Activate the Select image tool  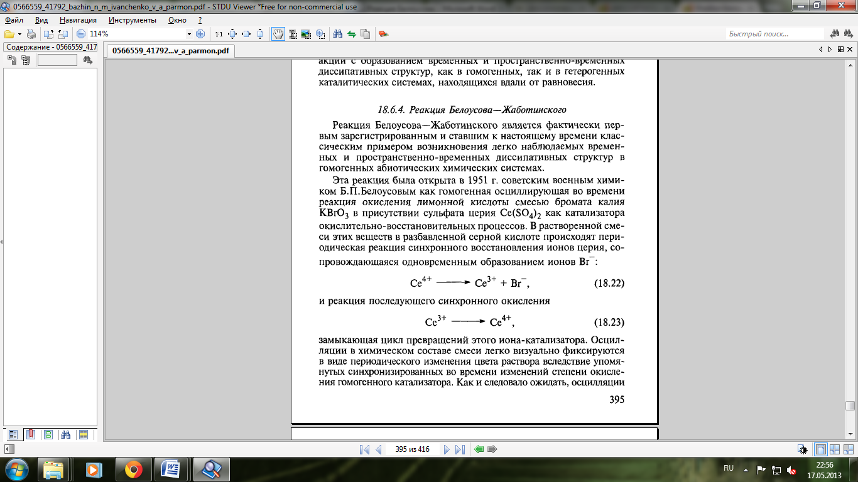click(x=307, y=34)
